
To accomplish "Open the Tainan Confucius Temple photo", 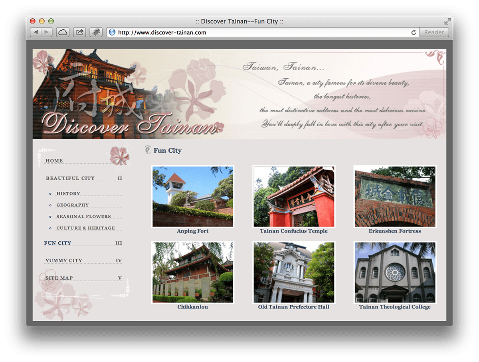I will point(294,197).
